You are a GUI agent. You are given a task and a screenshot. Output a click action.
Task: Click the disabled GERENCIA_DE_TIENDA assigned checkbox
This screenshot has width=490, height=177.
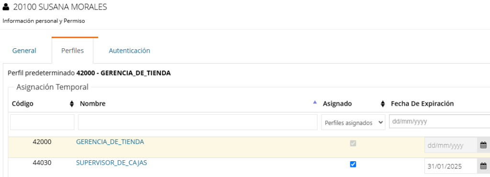(353, 144)
